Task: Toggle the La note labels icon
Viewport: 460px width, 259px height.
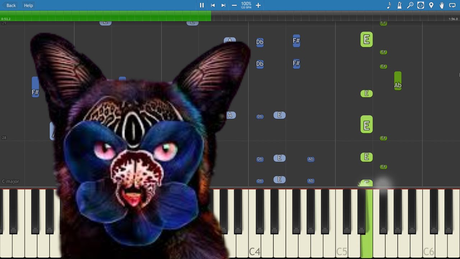Action: [x=420, y=5]
